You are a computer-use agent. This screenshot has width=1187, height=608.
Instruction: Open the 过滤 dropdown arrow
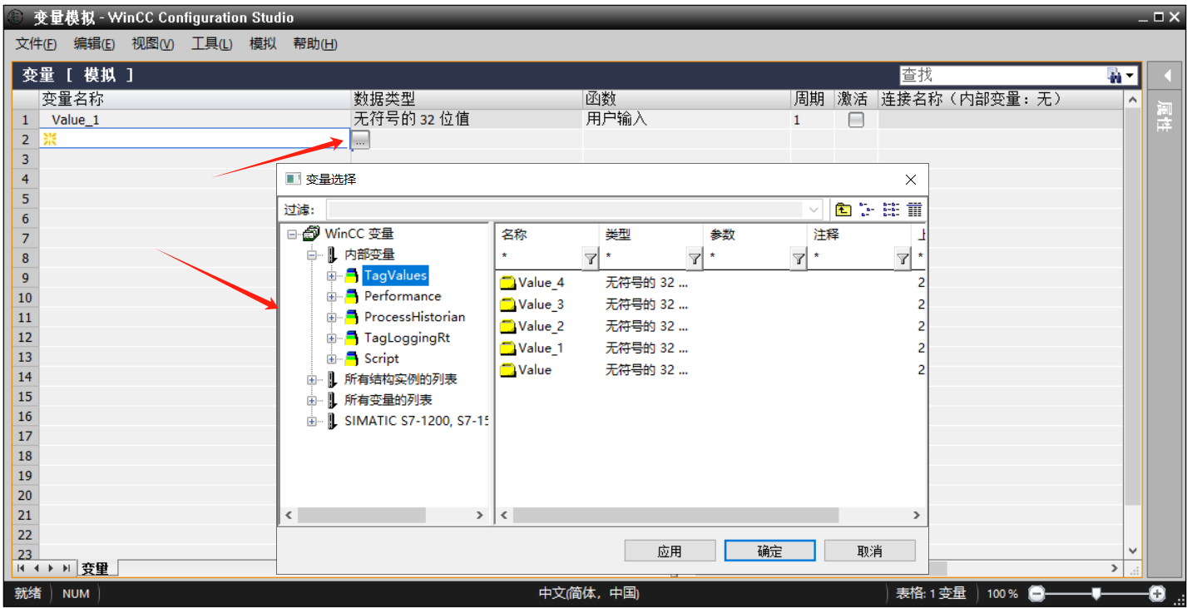(x=814, y=210)
